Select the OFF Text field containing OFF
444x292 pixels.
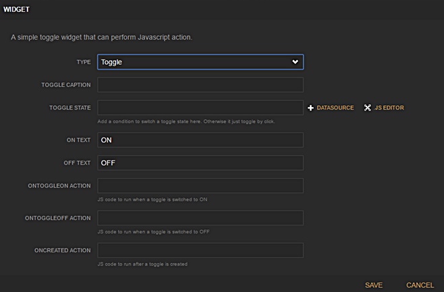pos(200,163)
